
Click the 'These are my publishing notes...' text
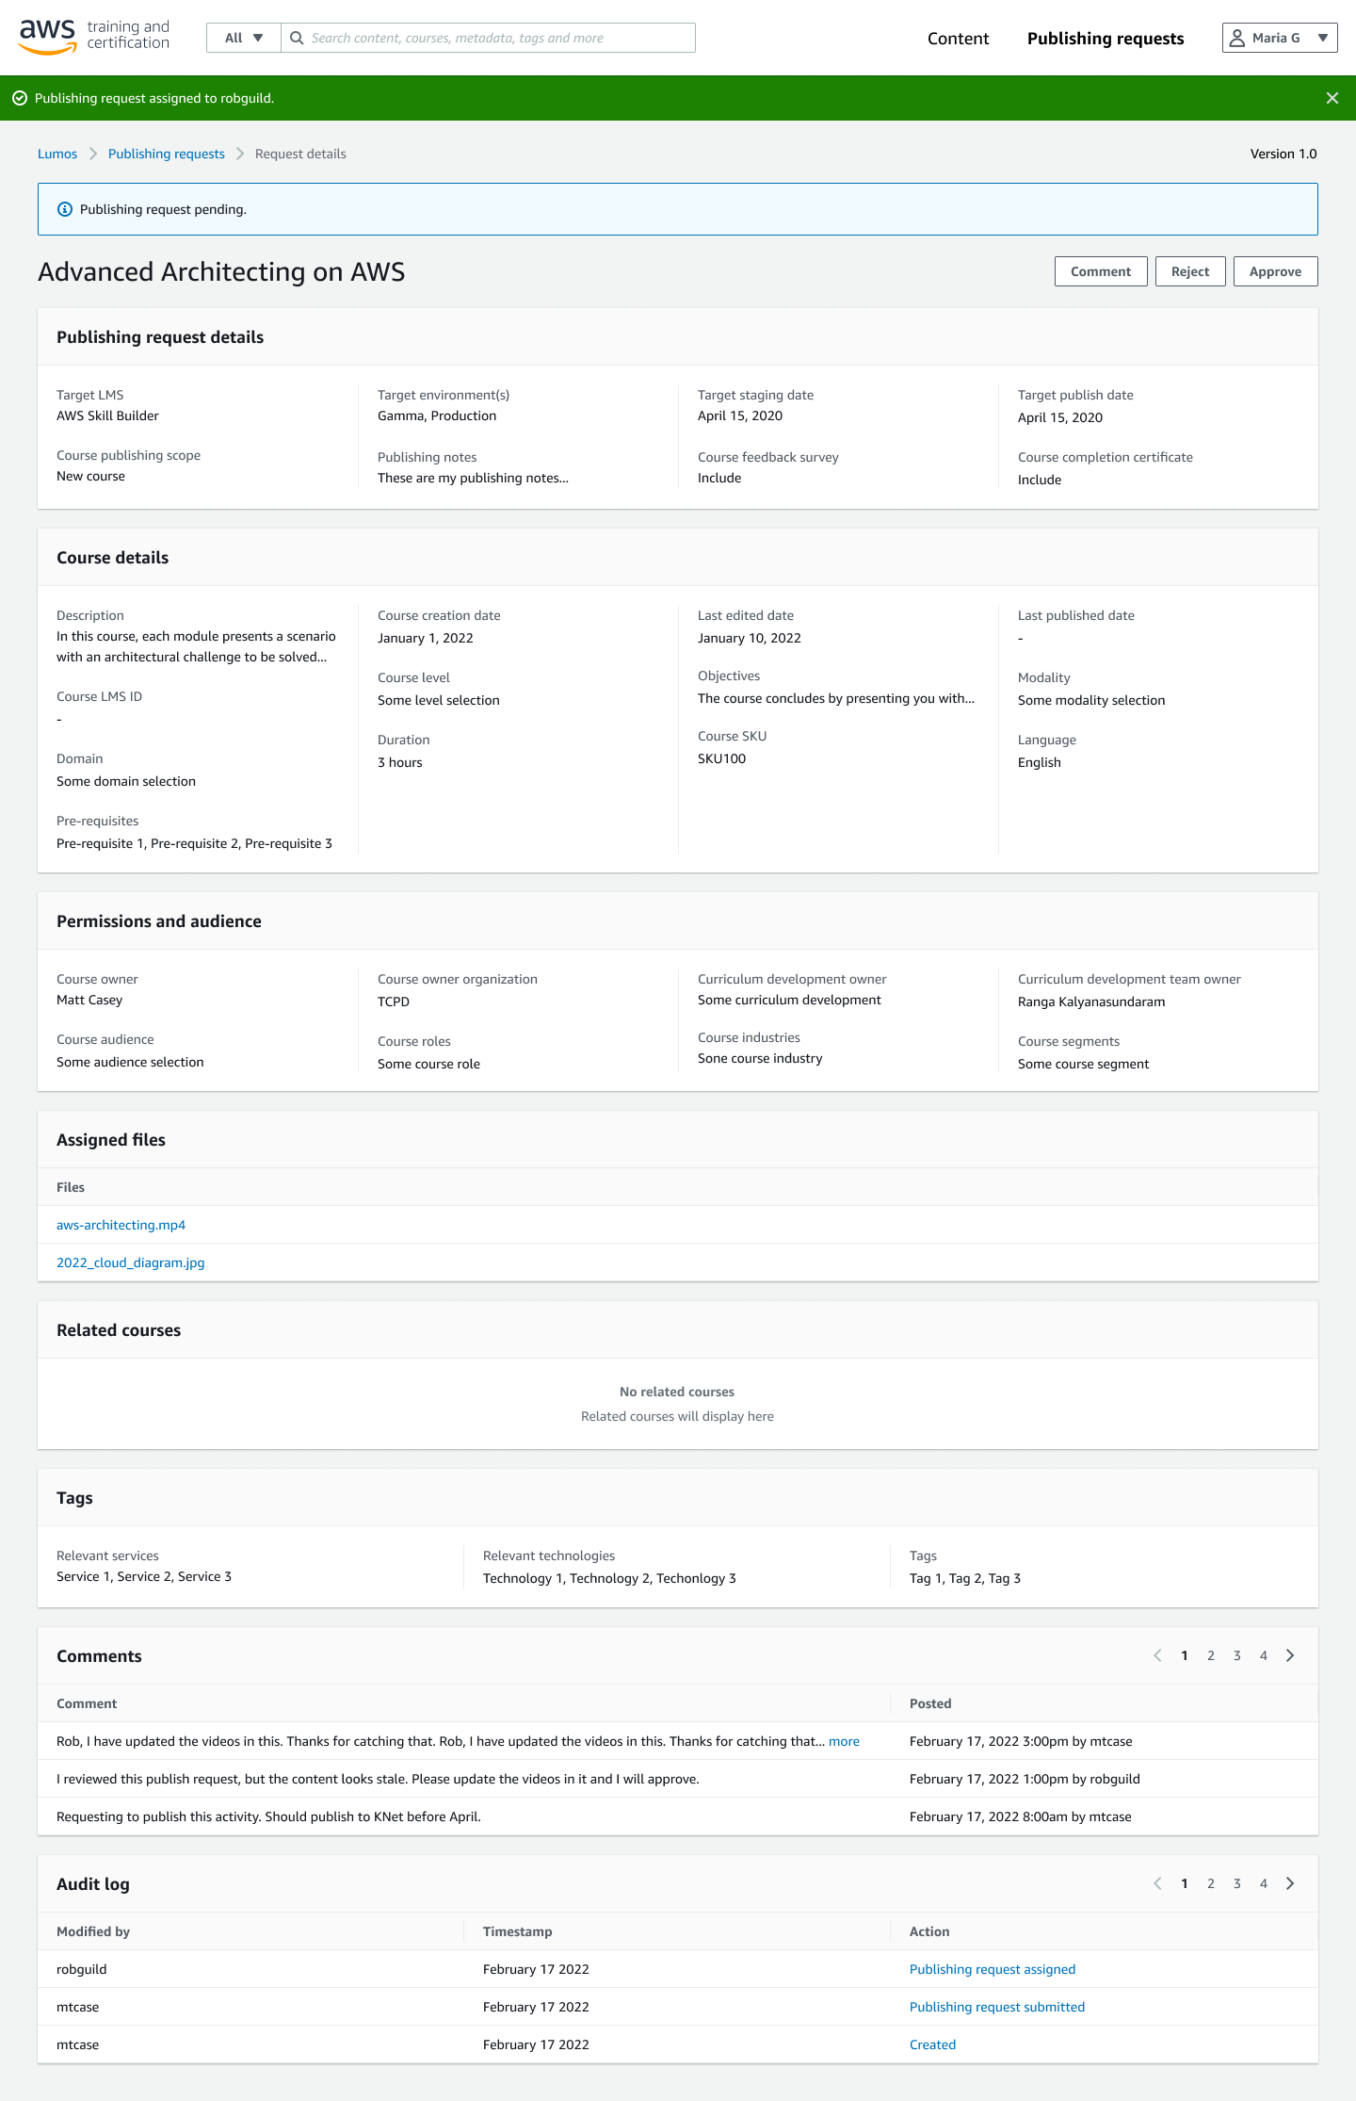473,478
